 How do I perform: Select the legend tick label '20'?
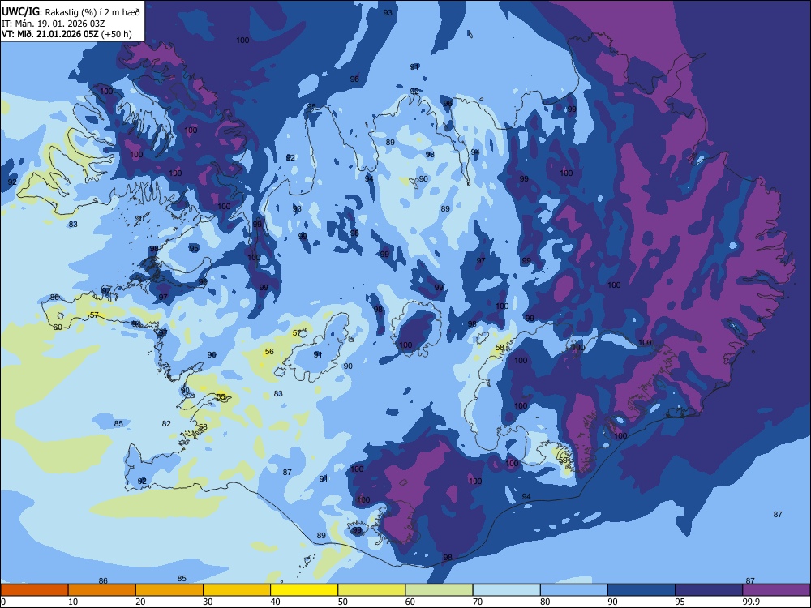click(140, 602)
